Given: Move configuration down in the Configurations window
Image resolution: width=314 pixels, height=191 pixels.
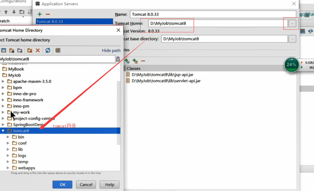Looking at the screenshot, I should (x=14, y=12).
